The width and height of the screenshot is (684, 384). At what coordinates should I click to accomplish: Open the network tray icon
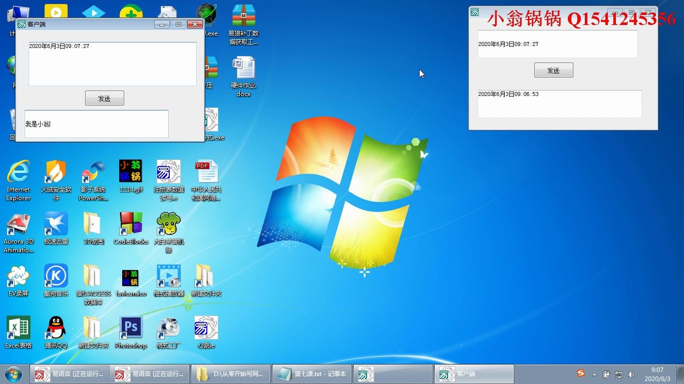tap(619, 374)
